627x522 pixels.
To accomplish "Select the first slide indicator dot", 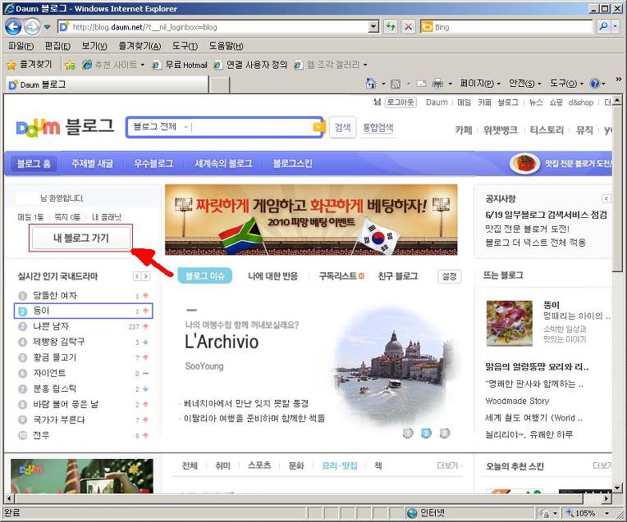I will (x=408, y=433).
